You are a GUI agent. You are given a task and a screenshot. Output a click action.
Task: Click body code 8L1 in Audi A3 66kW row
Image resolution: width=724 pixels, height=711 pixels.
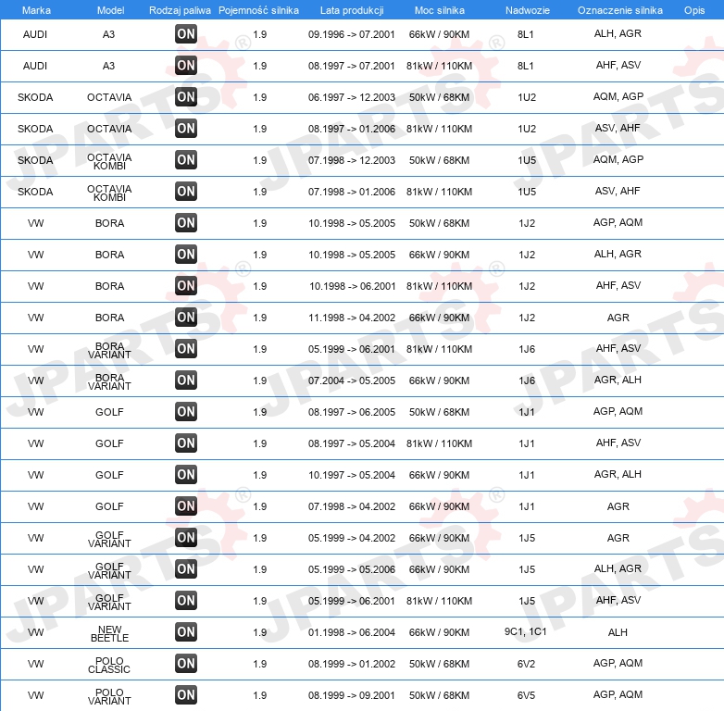click(x=526, y=34)
